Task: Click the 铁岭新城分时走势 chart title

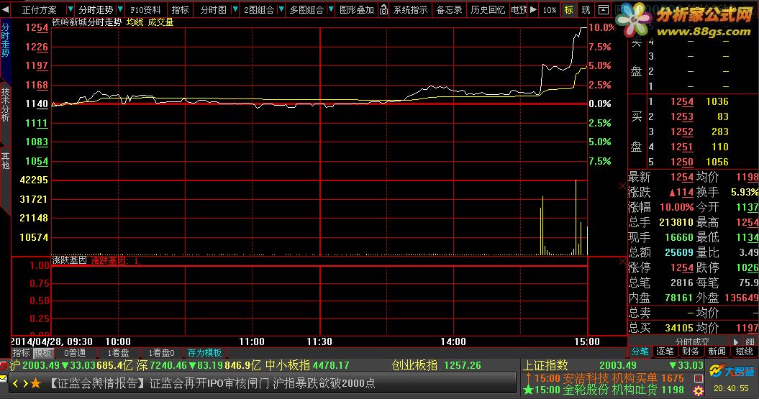Action: click(86, 22)
